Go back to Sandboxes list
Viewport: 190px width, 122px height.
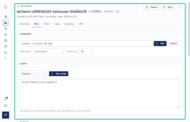24,6
